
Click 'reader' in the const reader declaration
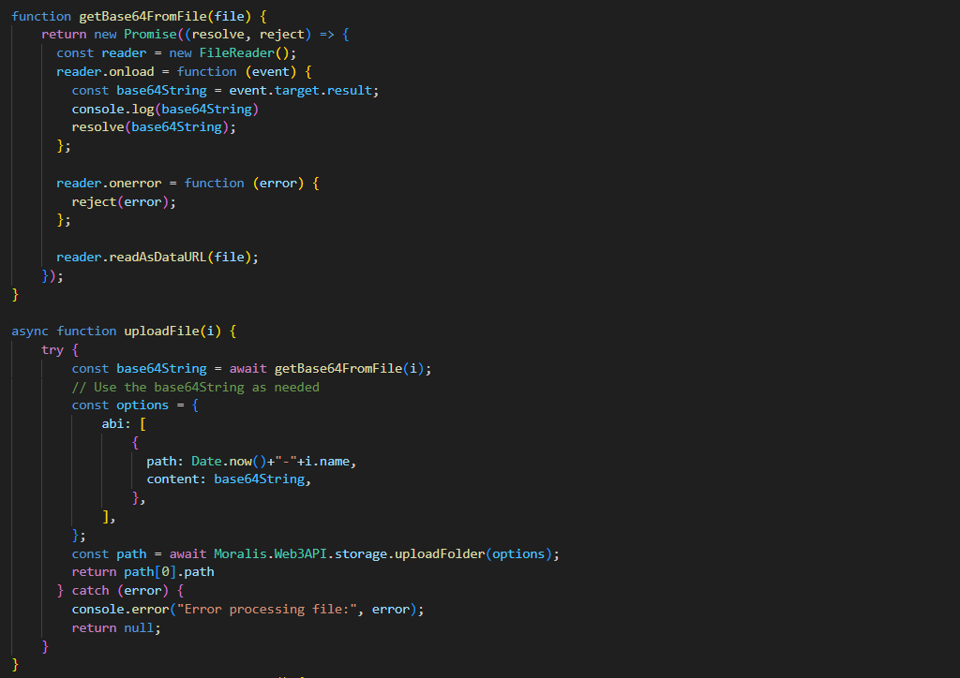coord(125,53)
